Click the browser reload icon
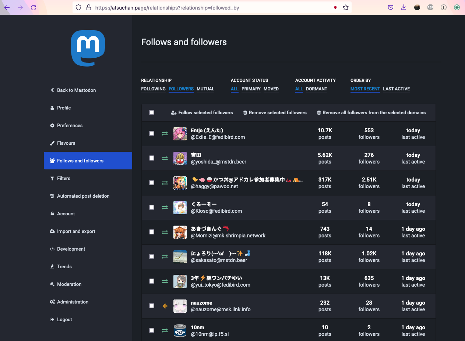Image resolution: width=465 pixels, height=341 pixels. [x=34, y=7]
